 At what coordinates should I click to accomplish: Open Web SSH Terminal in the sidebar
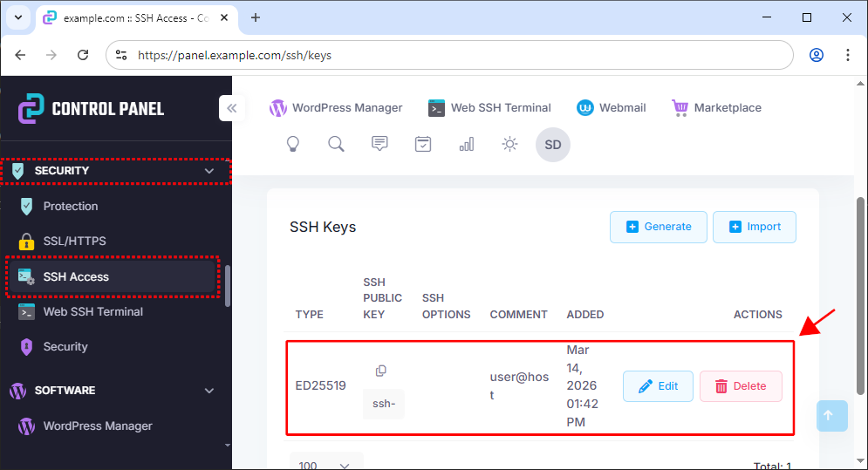93,311
